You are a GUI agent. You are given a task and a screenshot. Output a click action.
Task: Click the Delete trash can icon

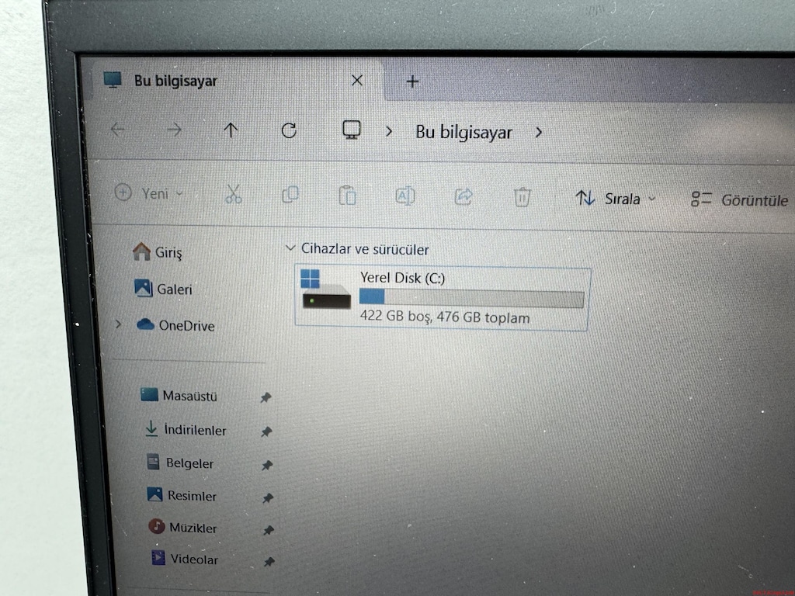[522, 197]
